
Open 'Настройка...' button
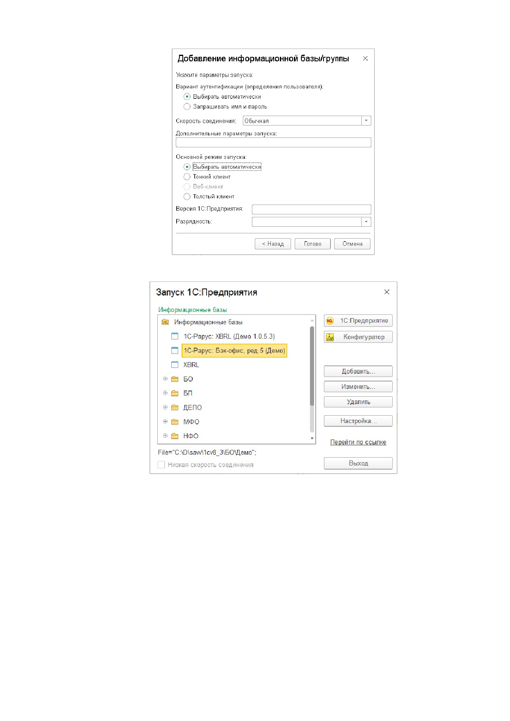358,421
